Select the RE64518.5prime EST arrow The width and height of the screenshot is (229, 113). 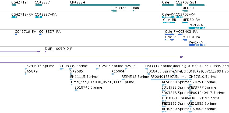pos(123,79)
